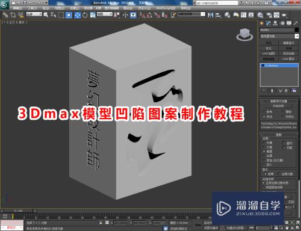Image resolution: width=301 pixels, height=231 pixels.
Task: Select the 交集 operation radio
Action: click(267, 147)
